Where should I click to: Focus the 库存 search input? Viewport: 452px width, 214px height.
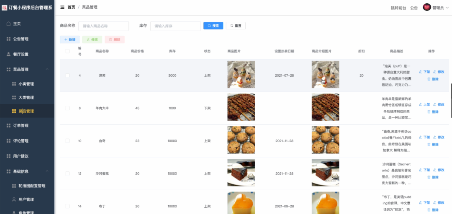175,26
